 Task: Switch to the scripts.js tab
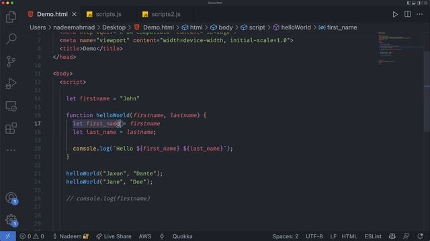pyautogui.click(x=108, y=14)
